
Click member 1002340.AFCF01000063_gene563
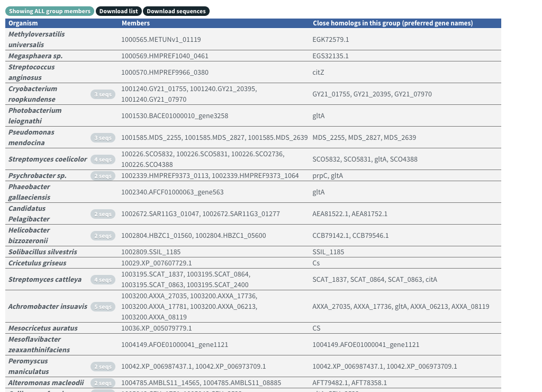172,192
